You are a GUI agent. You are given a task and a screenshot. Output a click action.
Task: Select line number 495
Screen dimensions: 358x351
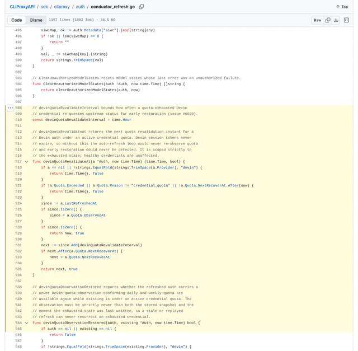[18, 30]
